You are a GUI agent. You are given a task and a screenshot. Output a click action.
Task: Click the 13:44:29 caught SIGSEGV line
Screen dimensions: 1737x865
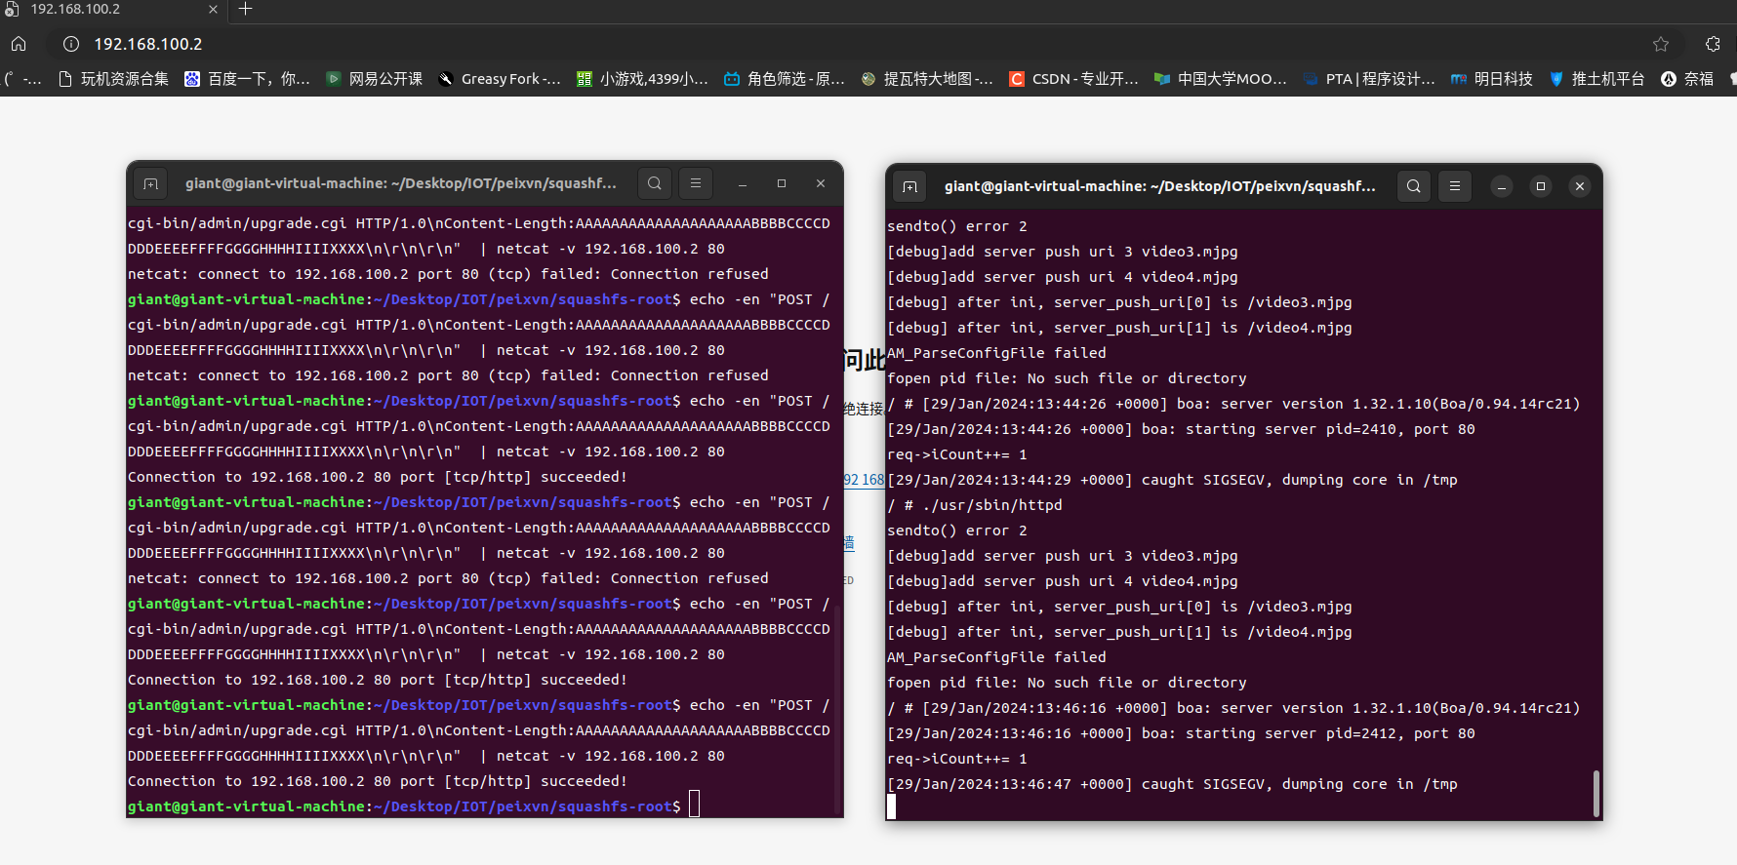pos(1172,480)
